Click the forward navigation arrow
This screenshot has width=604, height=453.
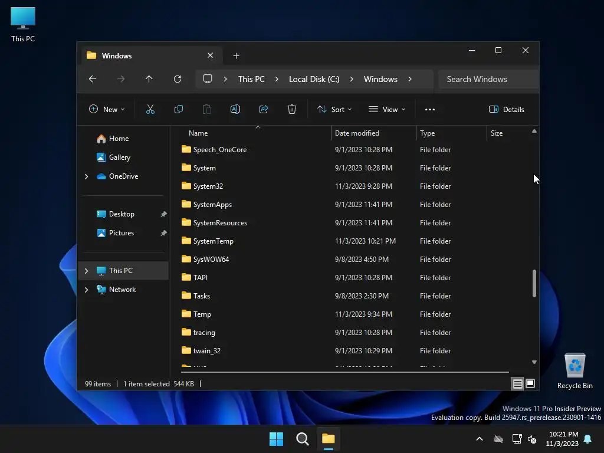121,79
